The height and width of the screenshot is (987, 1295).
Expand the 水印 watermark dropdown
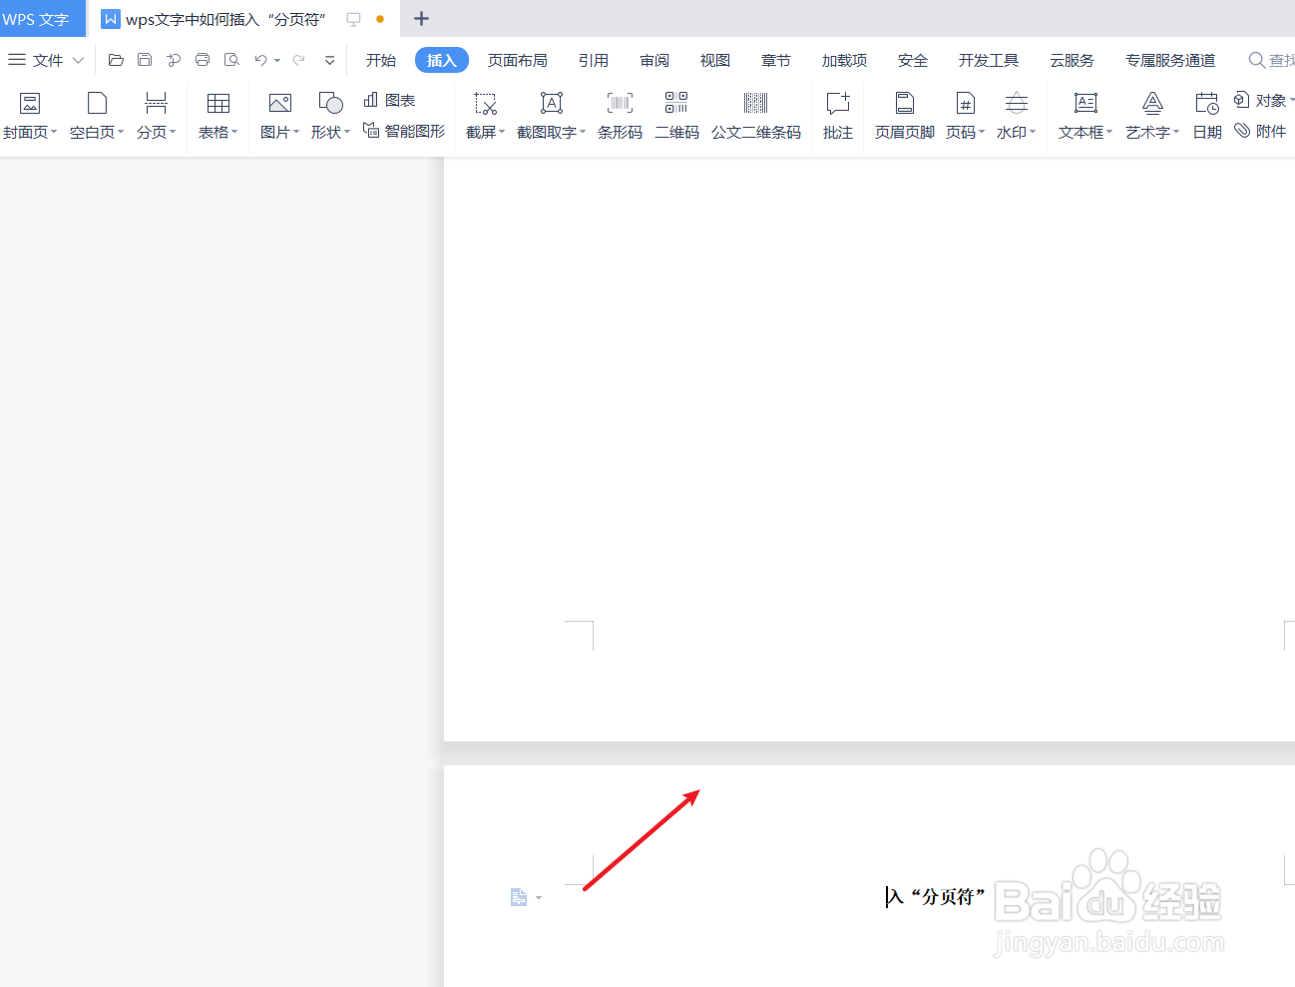click(x=1033, y=132)
